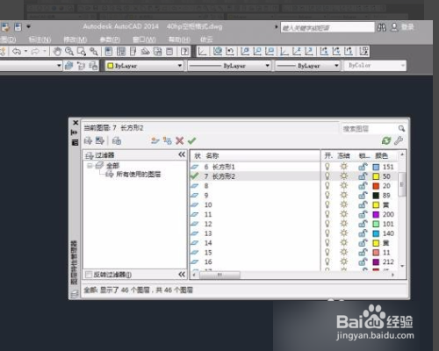Open the Quick Access toolbar dropdown arrow

pos(28,26)
